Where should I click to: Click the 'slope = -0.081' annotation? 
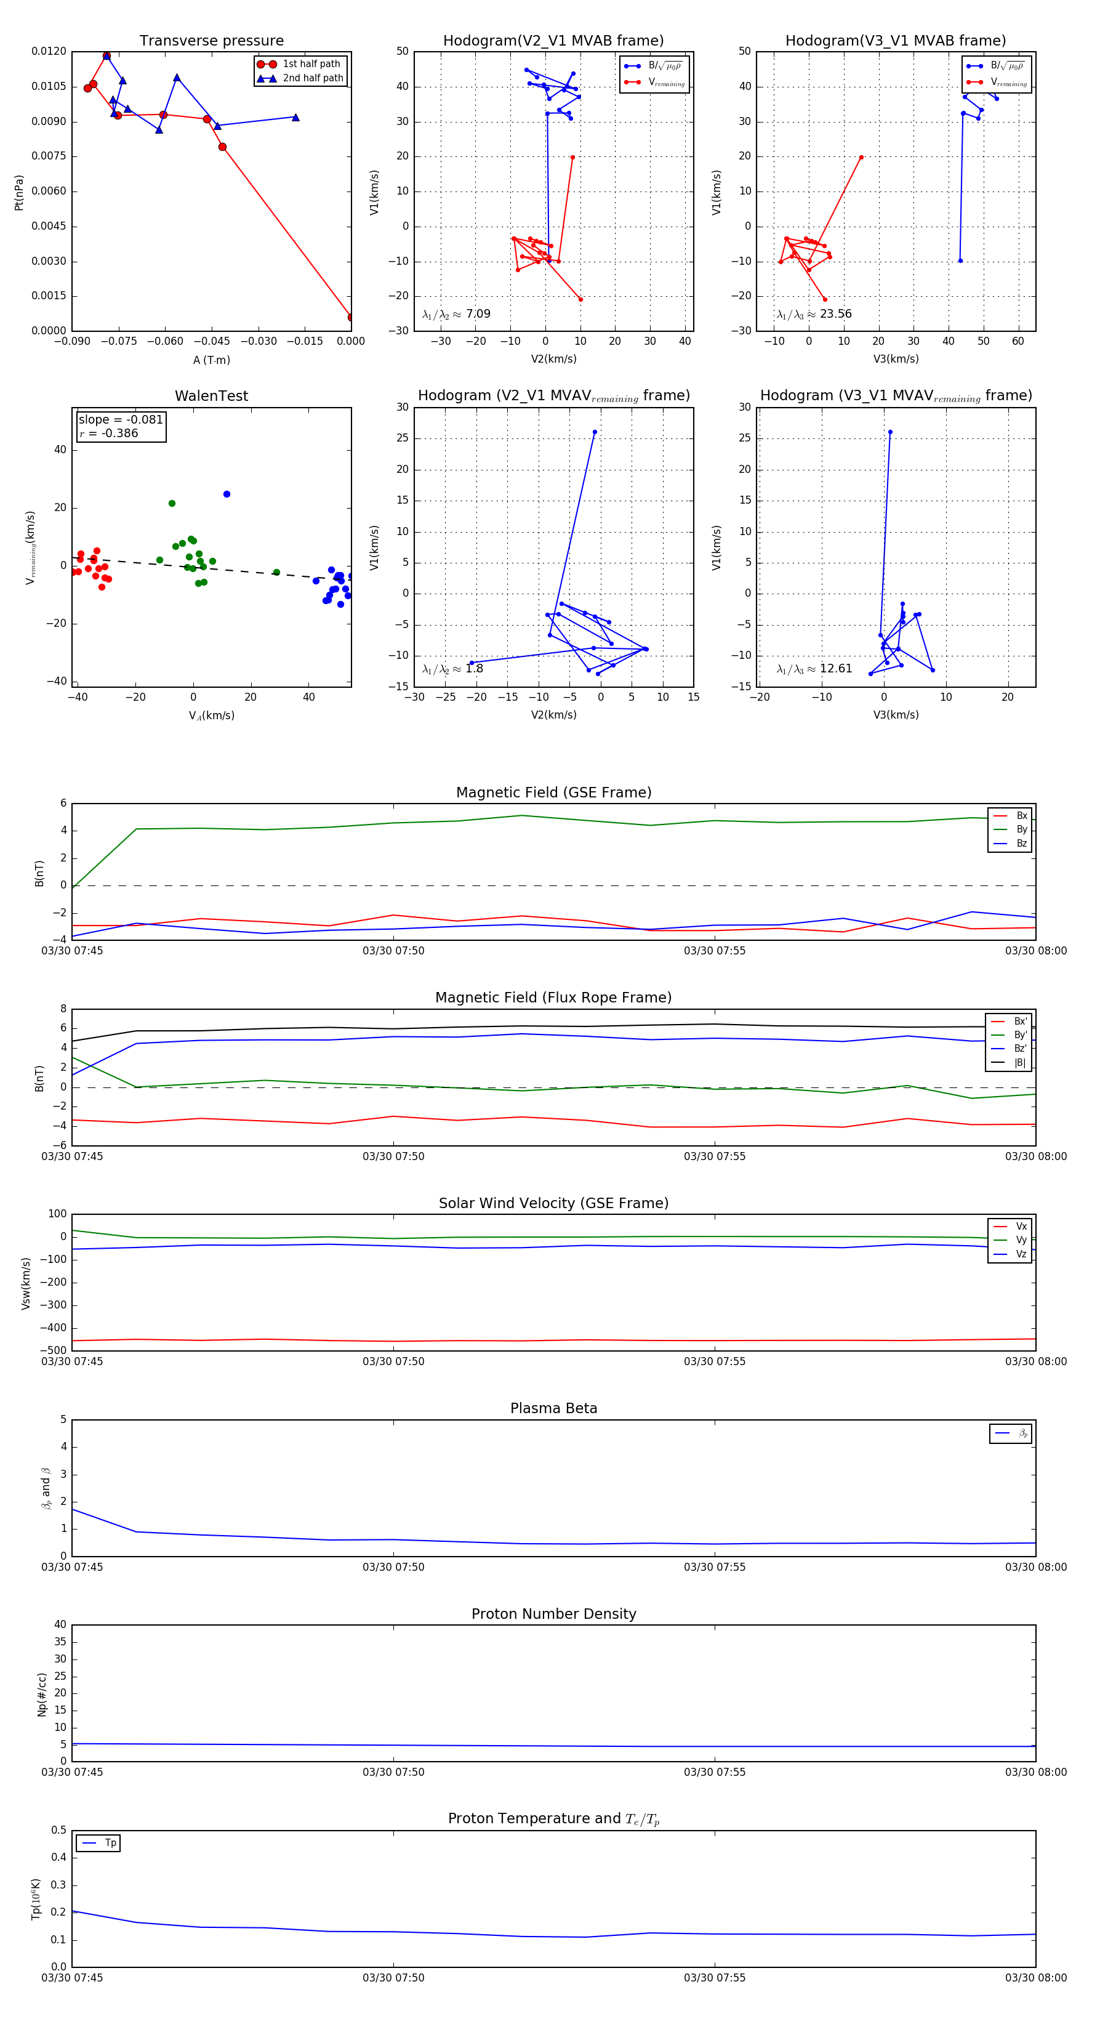coord(121,420)
